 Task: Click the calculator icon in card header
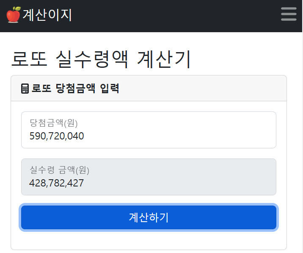coord(25,89)
